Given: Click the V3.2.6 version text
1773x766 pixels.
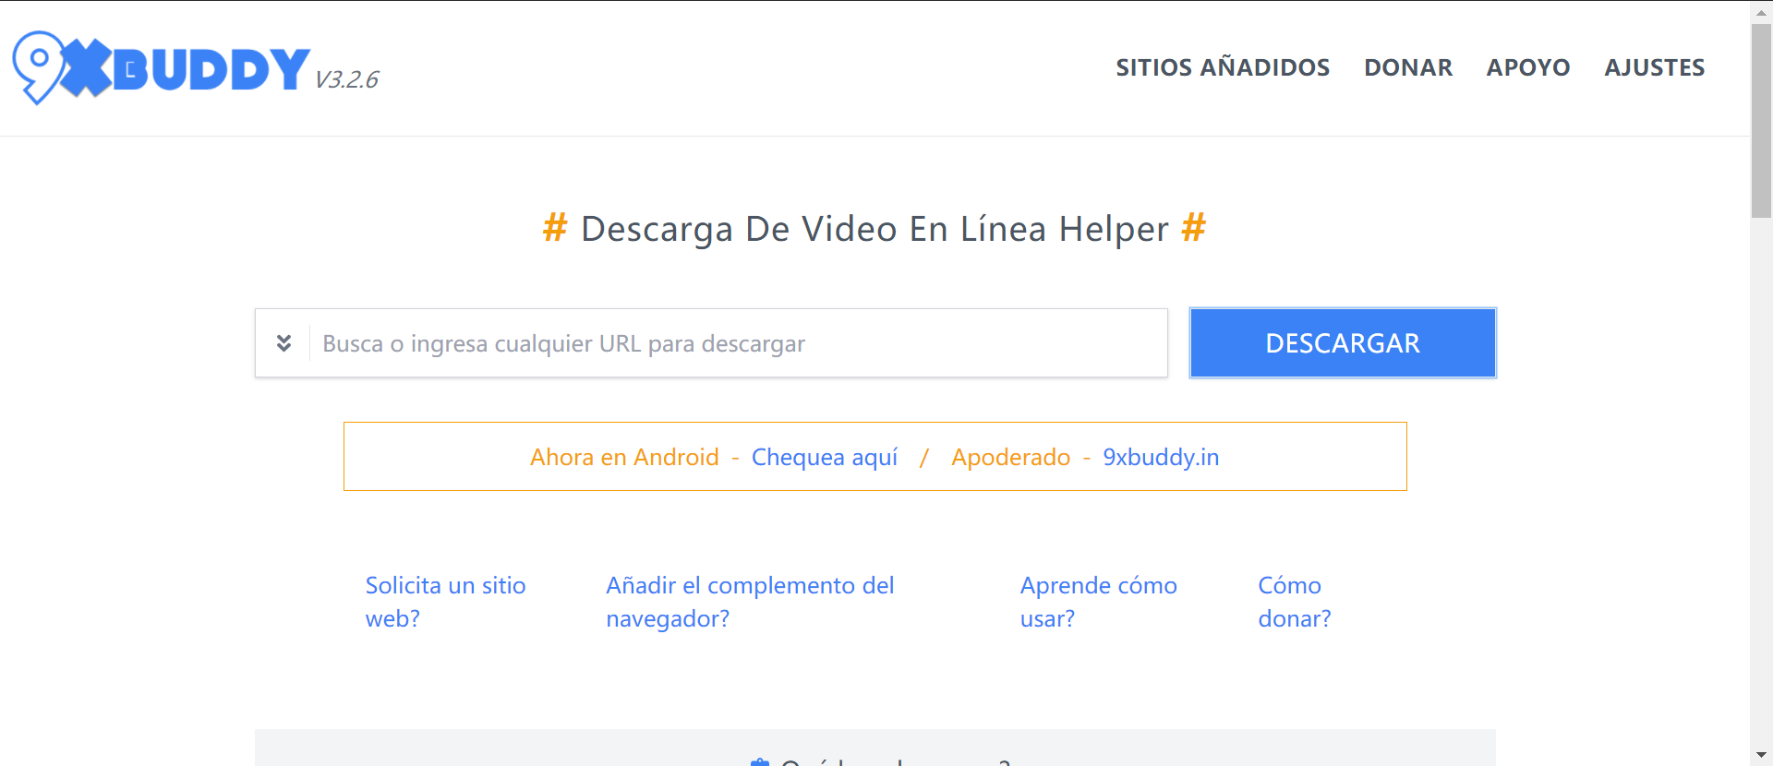Looking at the screenshot, I should pyautogui.click(x=346, y=79).
